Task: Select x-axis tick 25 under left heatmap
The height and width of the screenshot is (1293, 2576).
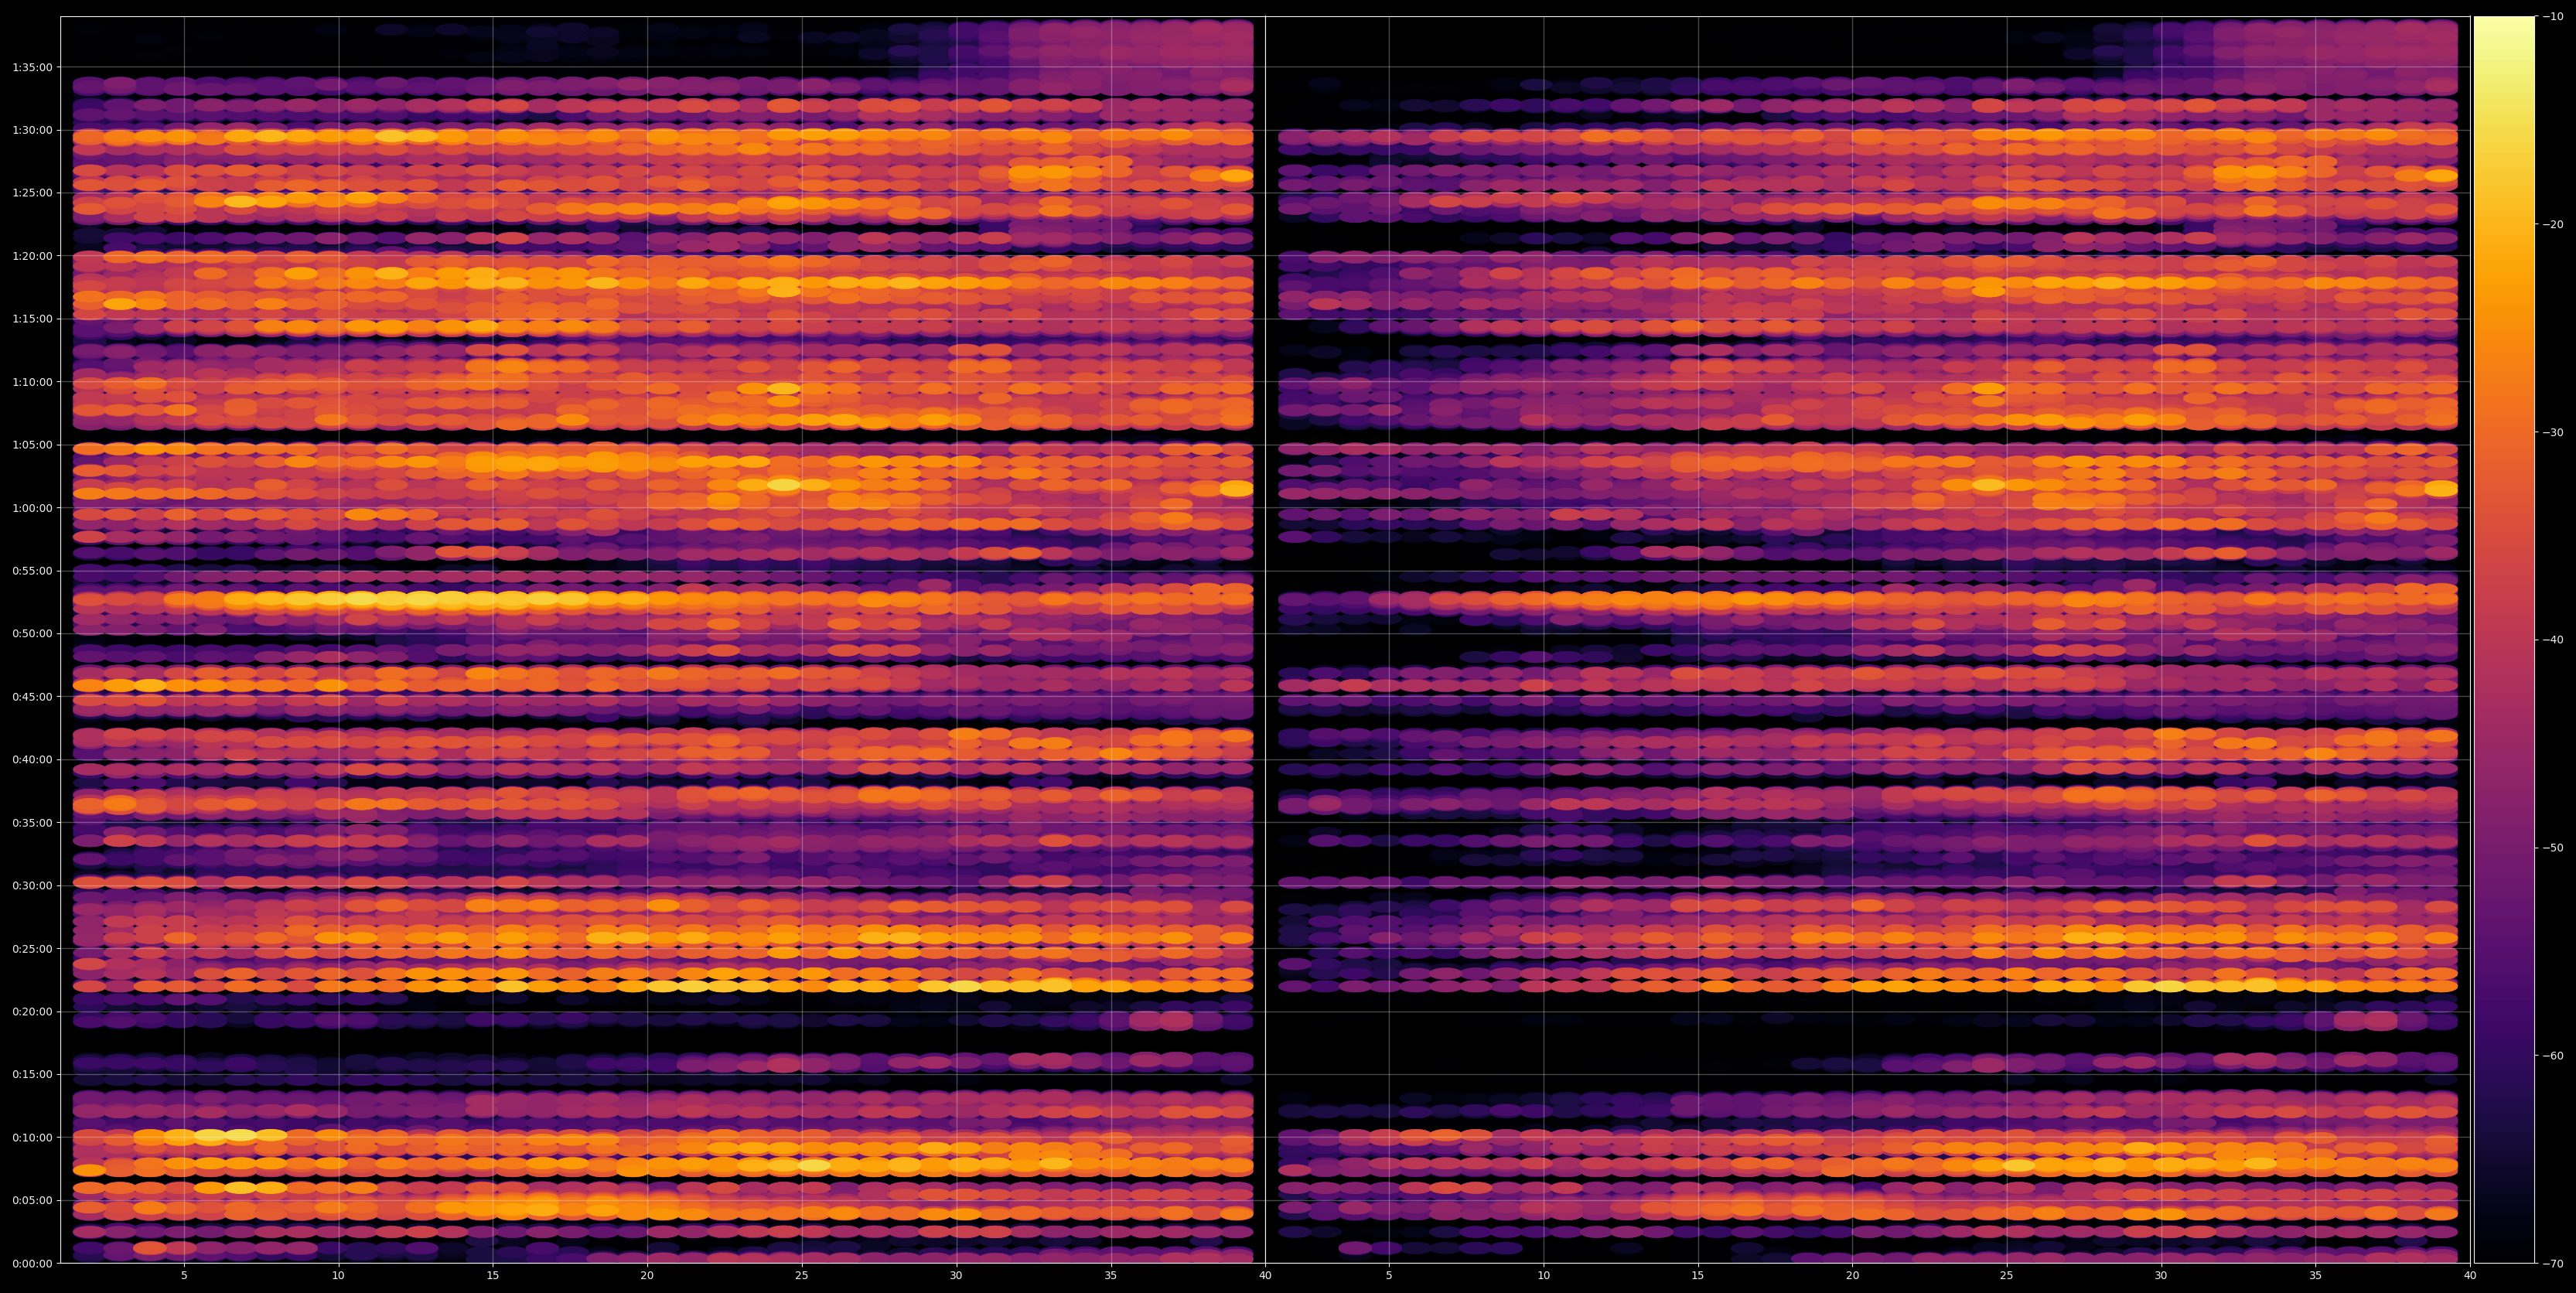Action: [x=802, y=1276]
